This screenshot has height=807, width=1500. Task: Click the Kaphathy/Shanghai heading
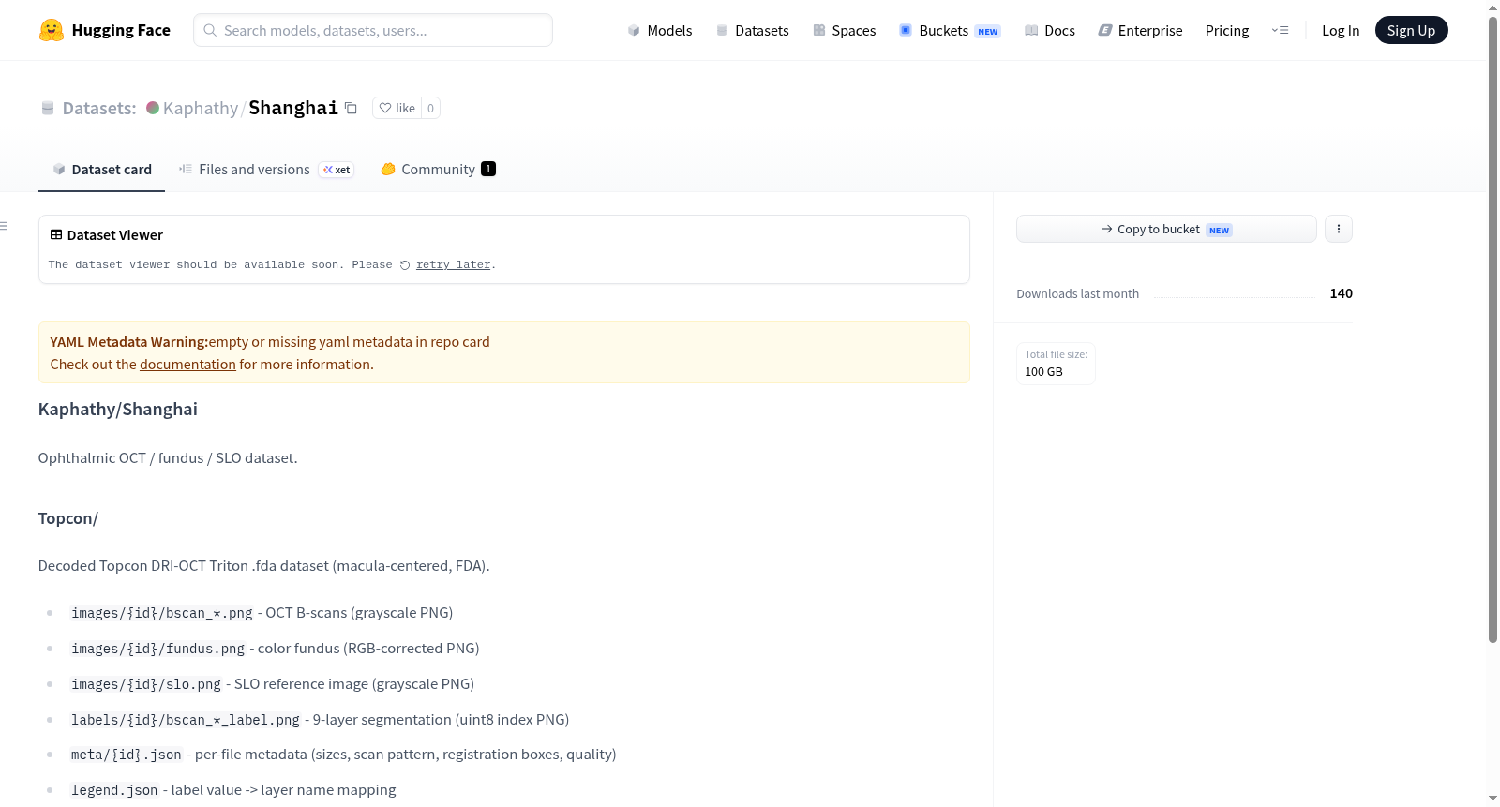118,410
